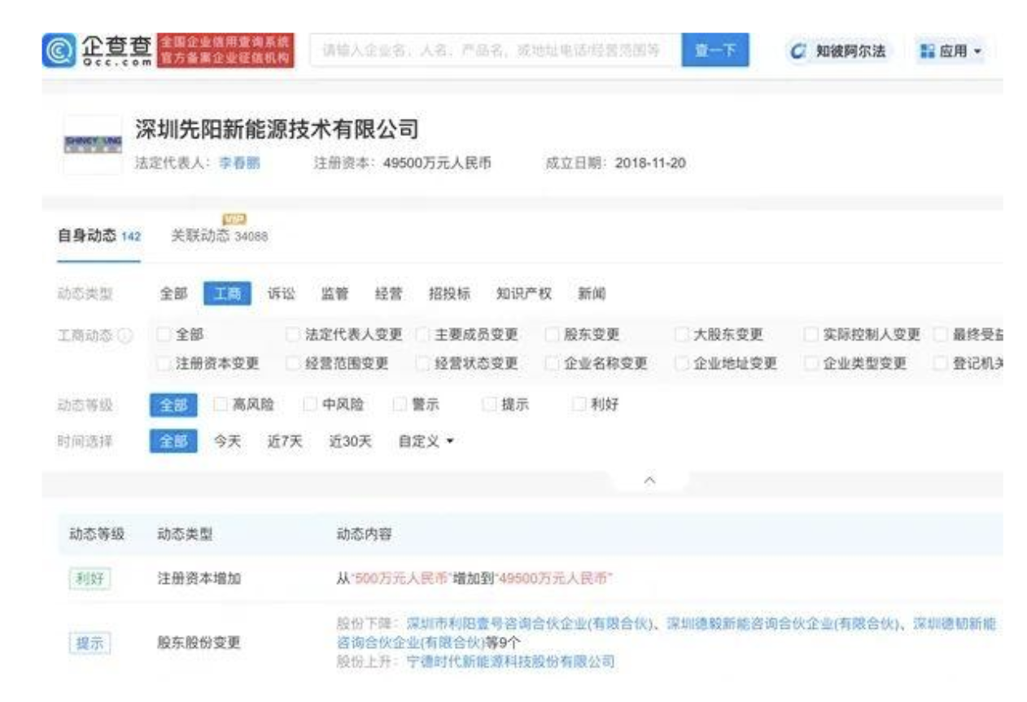1027x702 pixels.
Task: Click the company name 深圳先阳新能源技术有限公司
Action: point(276,128)
